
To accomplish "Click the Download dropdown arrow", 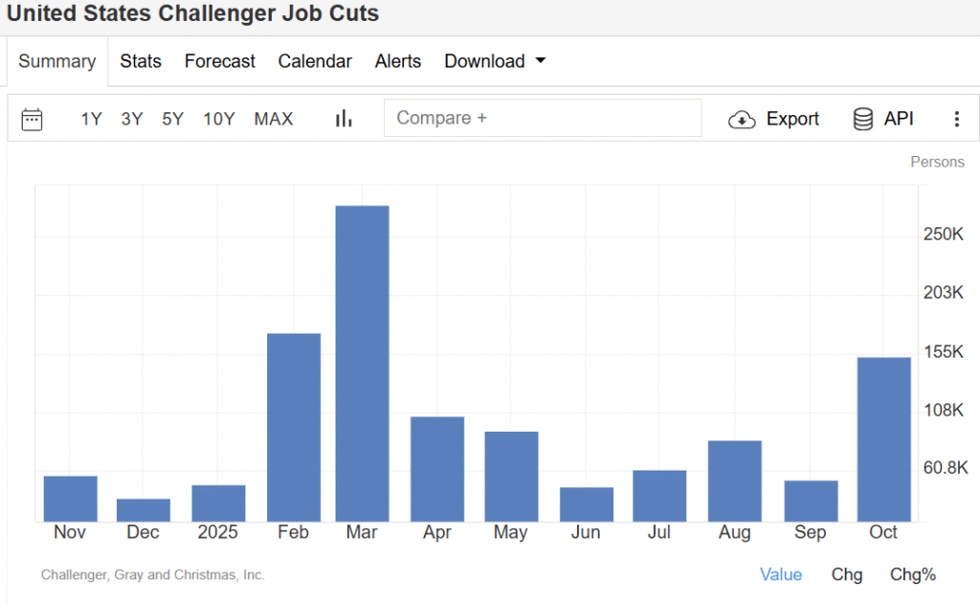I will tap(541, 61).
